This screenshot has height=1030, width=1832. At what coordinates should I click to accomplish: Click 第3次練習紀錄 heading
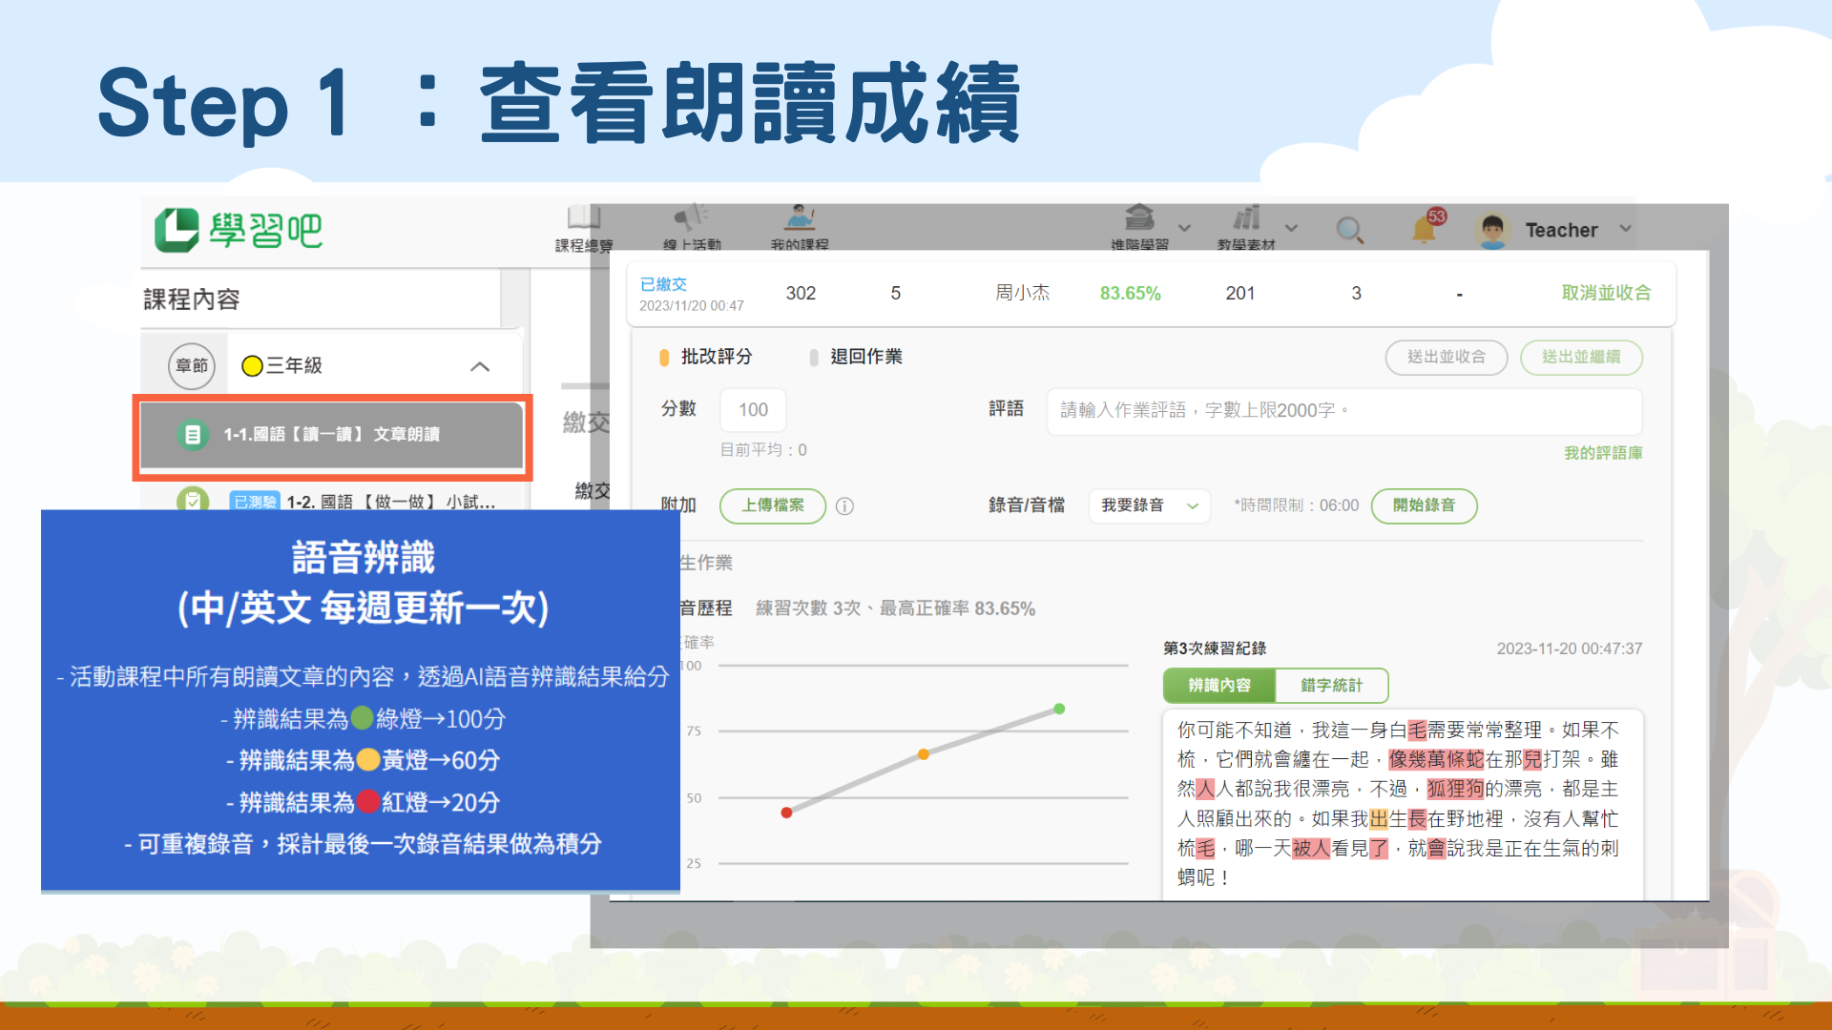click(1215, 649)
